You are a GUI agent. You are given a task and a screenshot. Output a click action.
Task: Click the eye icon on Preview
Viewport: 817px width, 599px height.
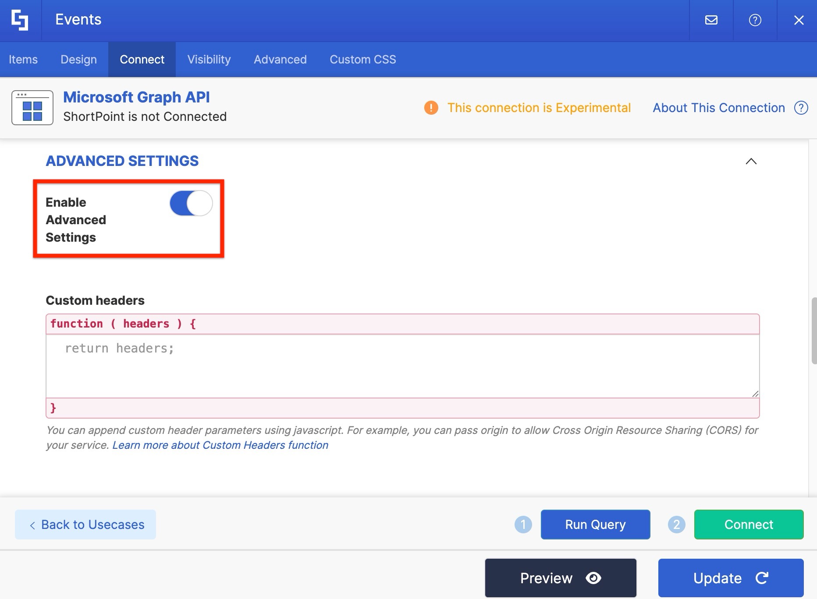(593, 578)
